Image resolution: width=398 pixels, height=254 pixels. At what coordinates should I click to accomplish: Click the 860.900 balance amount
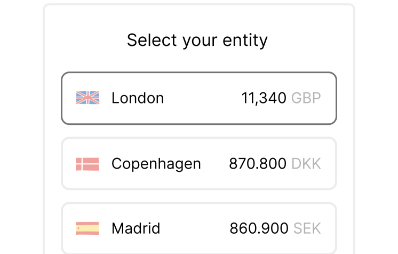click(x=259, y=229)
